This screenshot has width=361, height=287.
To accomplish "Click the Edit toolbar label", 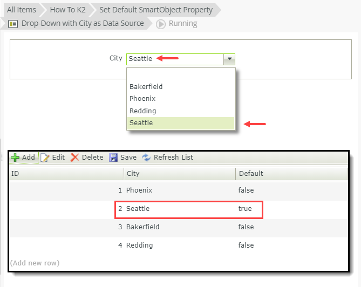I will pos(58,158).
